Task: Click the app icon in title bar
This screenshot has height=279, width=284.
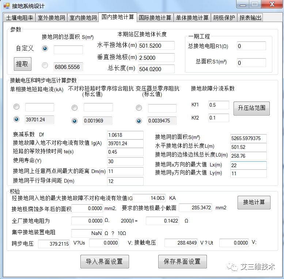Action: pos(6,6)
